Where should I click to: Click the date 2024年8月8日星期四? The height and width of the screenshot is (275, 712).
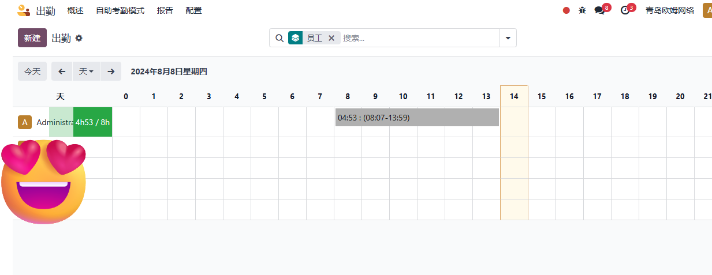pos(169,71)
